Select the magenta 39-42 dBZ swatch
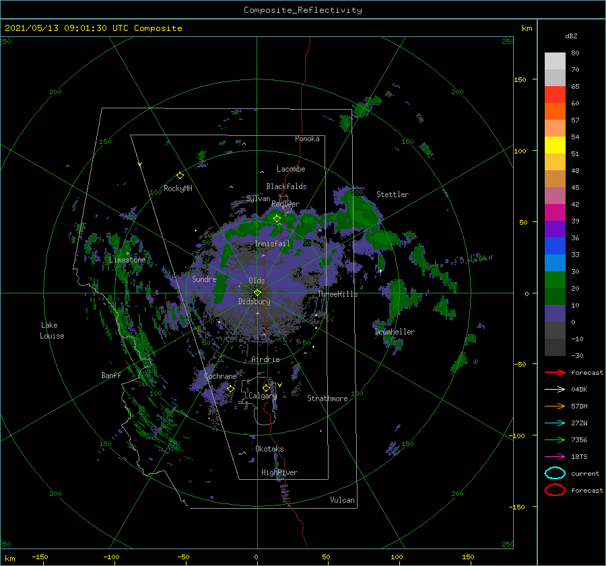This screenshot has width=606, height=566. [555, 213]
